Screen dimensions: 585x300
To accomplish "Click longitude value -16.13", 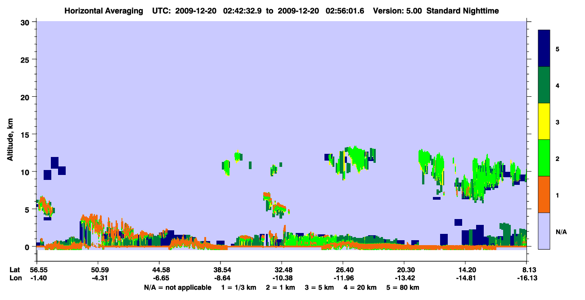I will pyautogui.click(x=527, y=278).
